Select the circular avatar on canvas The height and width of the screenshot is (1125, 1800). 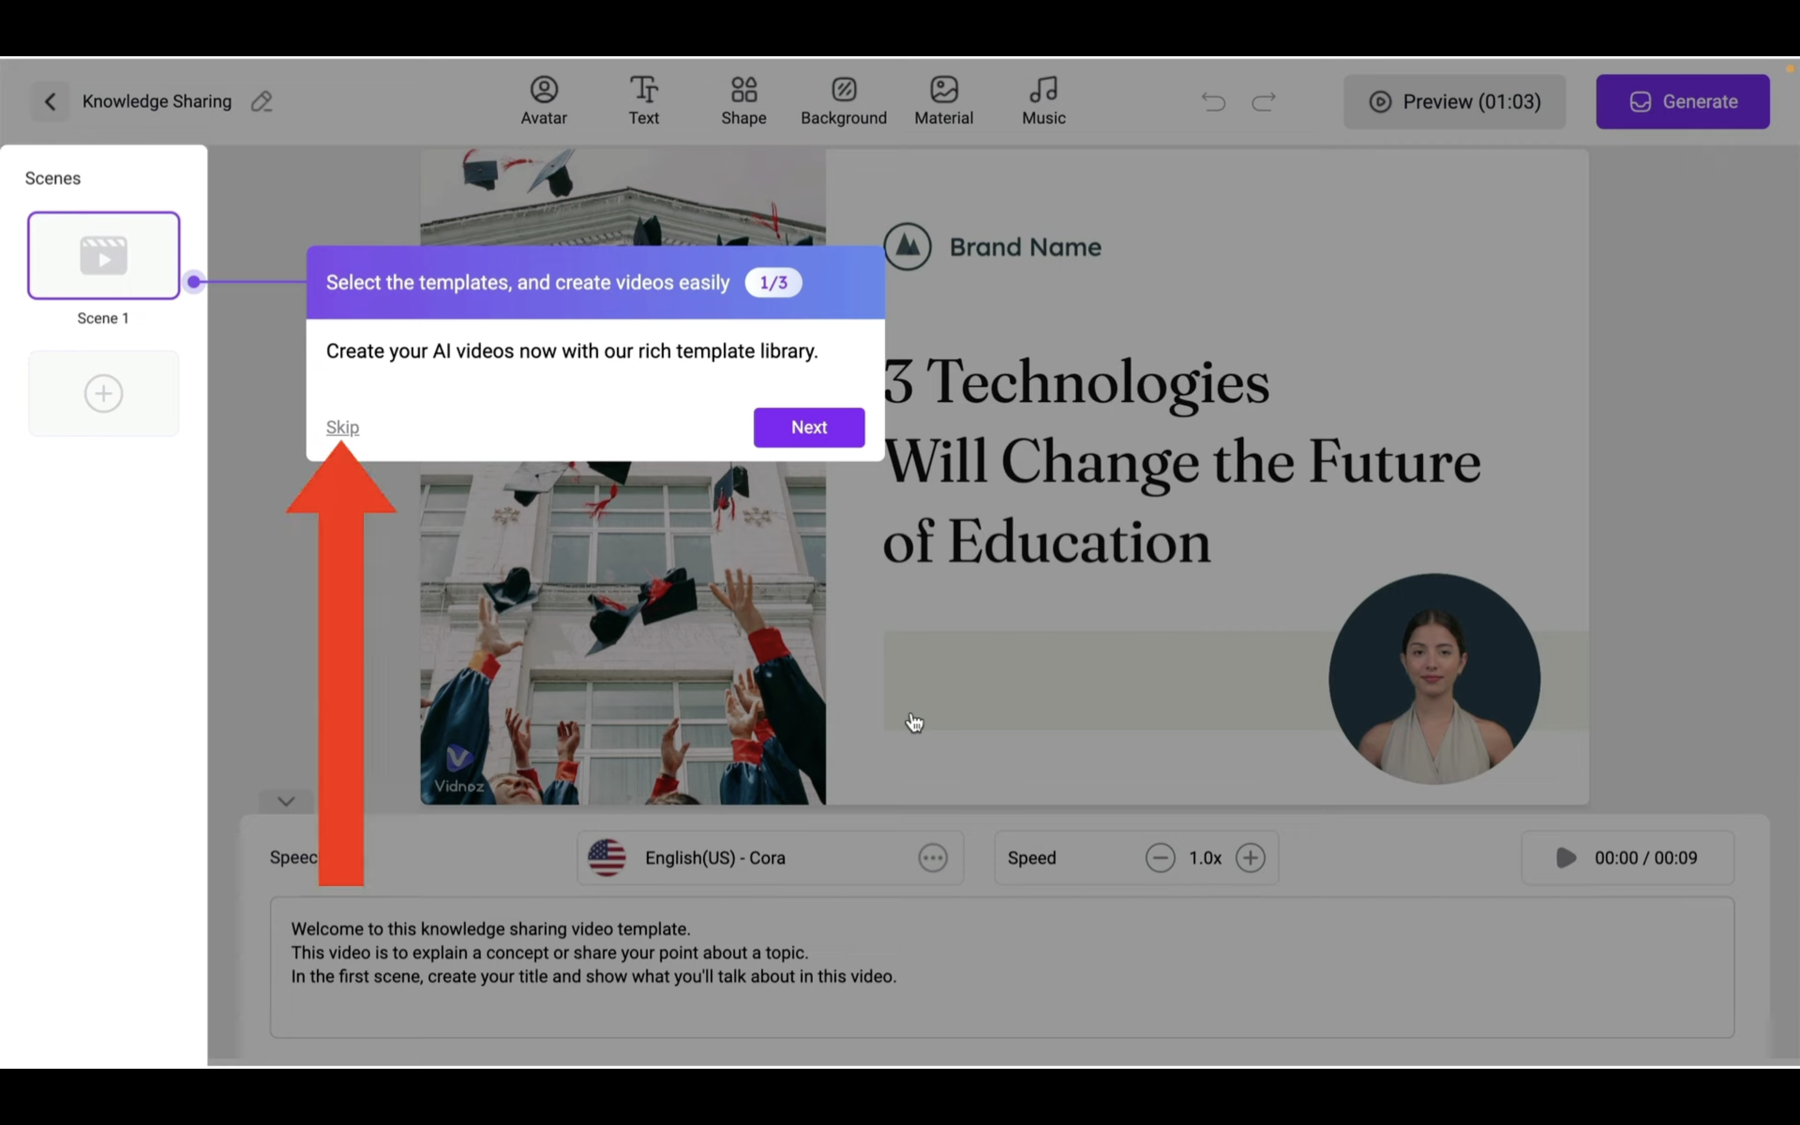click(1434, 679)
